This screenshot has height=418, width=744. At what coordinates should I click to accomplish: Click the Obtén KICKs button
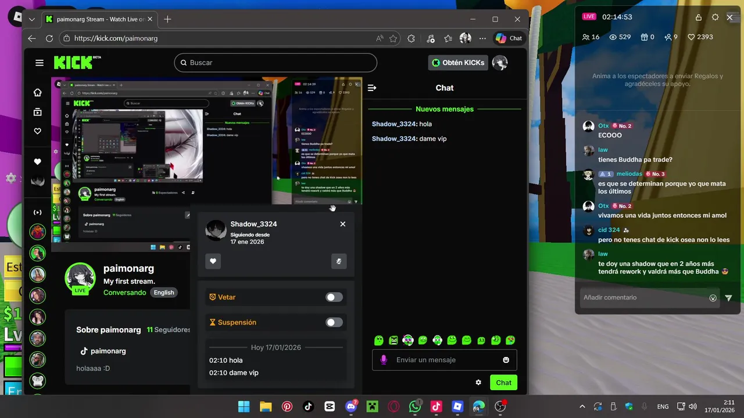click(x=458, y=63)
